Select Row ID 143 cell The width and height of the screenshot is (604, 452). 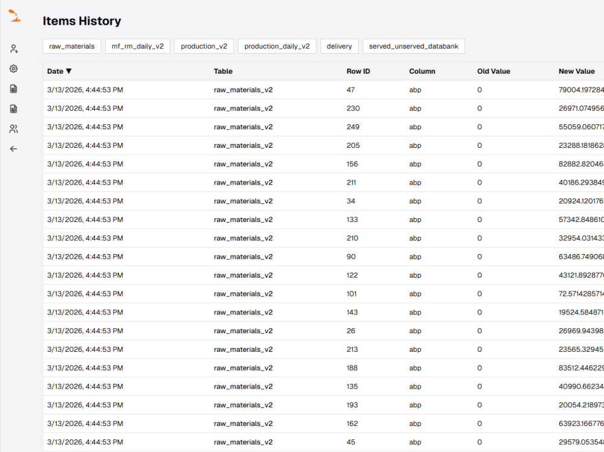point(352,312)
